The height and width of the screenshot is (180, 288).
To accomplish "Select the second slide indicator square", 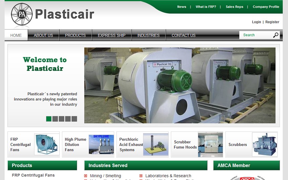I will (x=55, y=119).
